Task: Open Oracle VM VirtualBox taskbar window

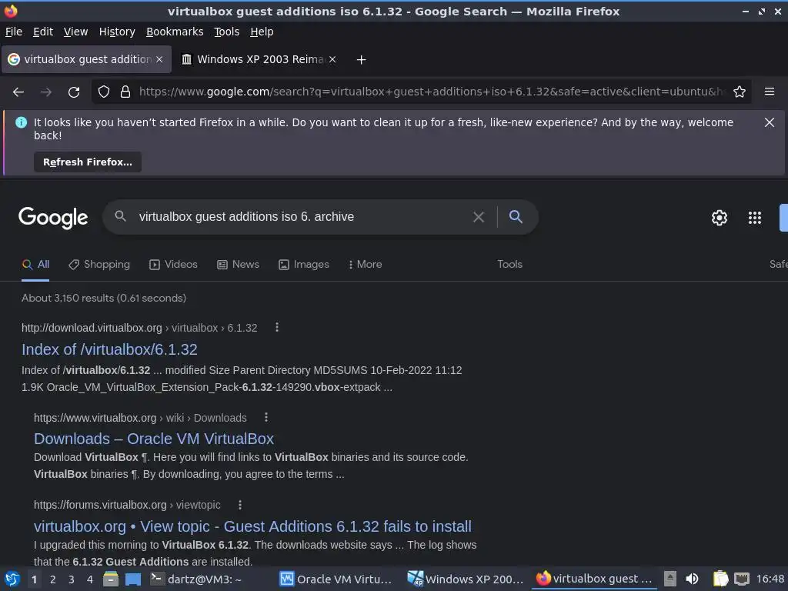Action: 336,579
